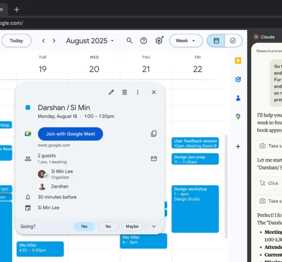Click Join with Google Meet
Viewport: 282px width, 262px height.
click(70, 134)
